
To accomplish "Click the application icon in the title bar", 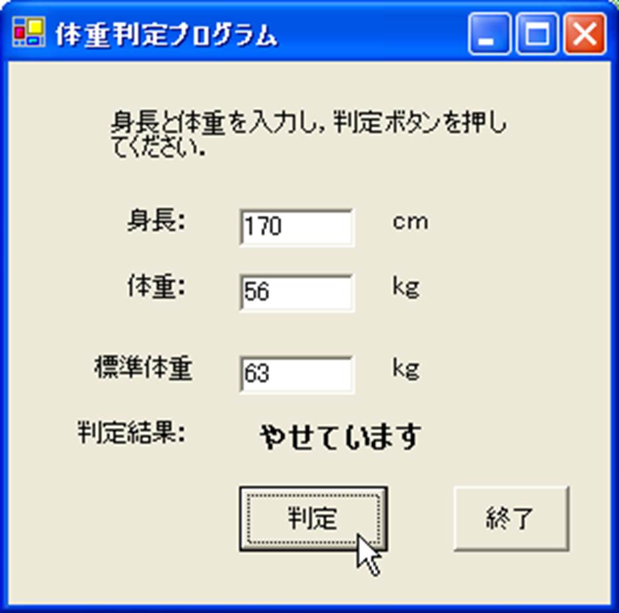I will click(x=29, y=33).
